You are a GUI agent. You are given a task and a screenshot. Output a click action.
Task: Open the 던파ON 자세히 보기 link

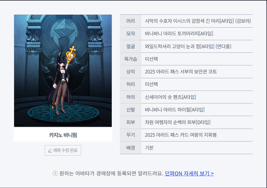(189, 173)
